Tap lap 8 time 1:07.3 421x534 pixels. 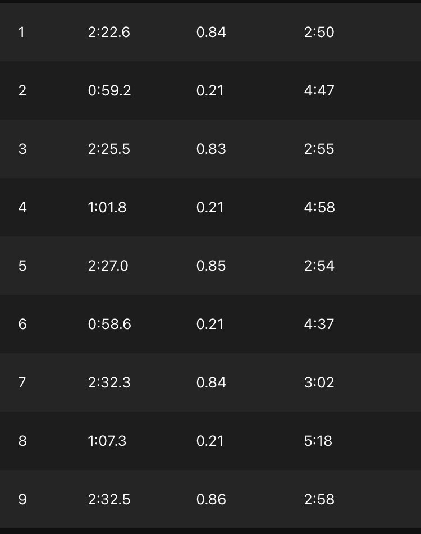[x=107, y=441]
